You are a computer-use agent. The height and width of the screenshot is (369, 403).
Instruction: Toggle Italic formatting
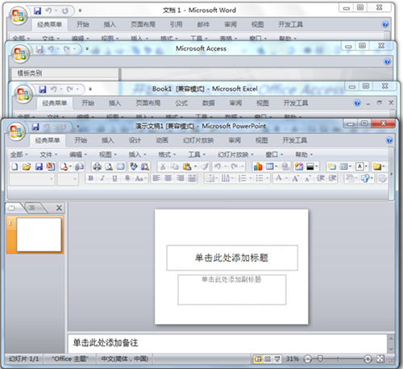[102, 178]
